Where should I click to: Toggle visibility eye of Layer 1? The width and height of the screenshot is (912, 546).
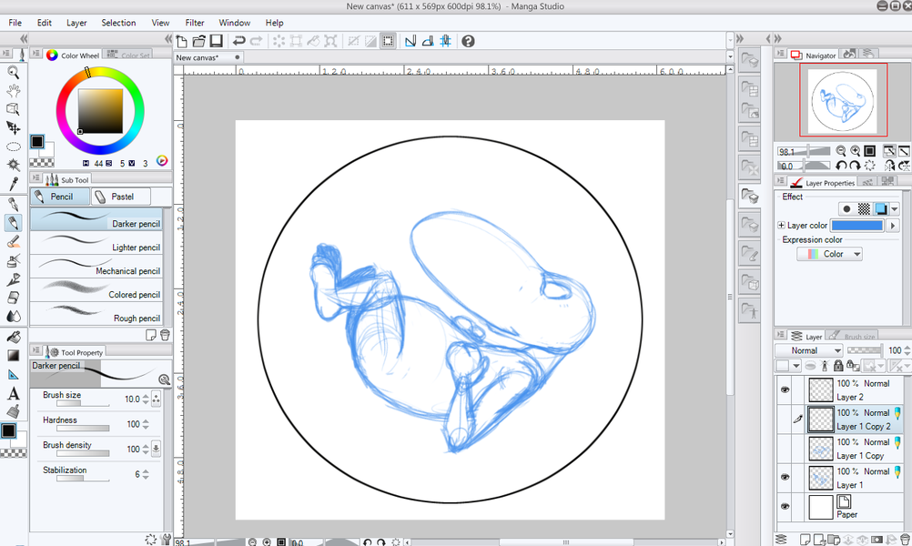[x=785, y=477]
